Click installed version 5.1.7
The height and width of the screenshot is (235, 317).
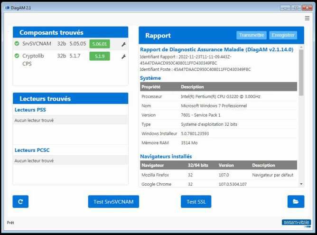pos(75,56)
